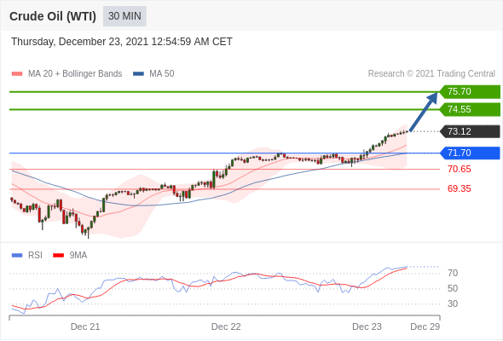The image size is (503, 341).
Task: Click the 69.35 red support label
Action: click(x=459, y=188)
